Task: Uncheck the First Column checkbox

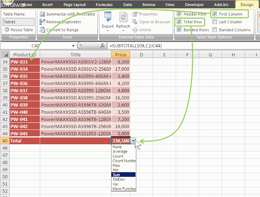Action: 214,14
